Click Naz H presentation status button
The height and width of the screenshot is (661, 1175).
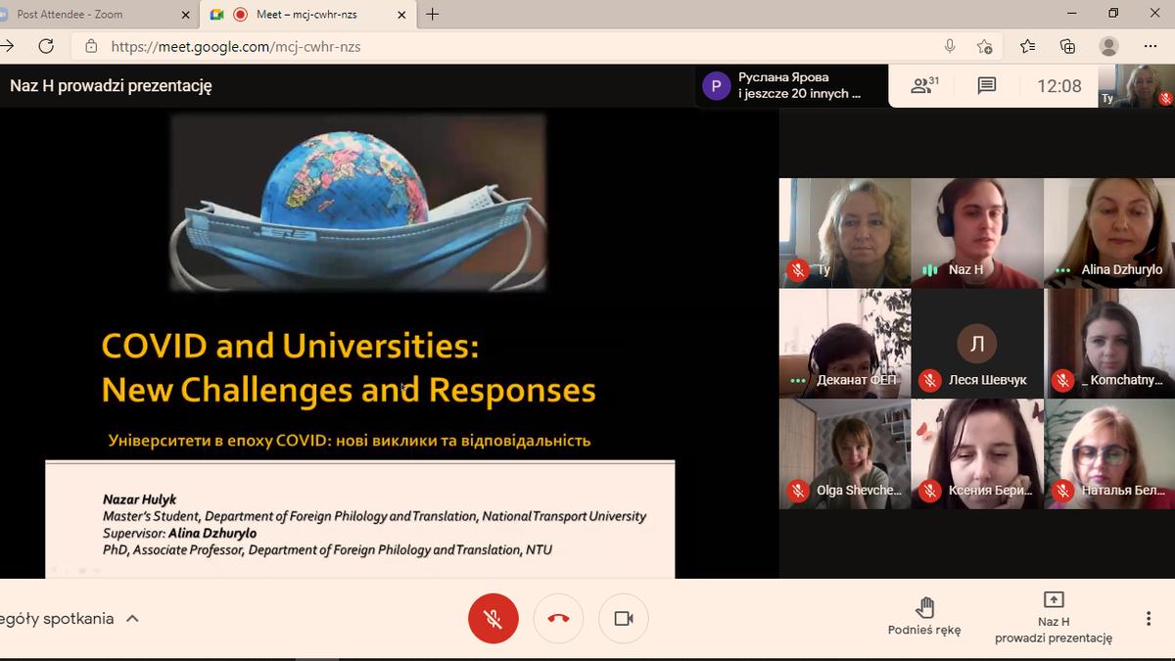coord(1054,617)
